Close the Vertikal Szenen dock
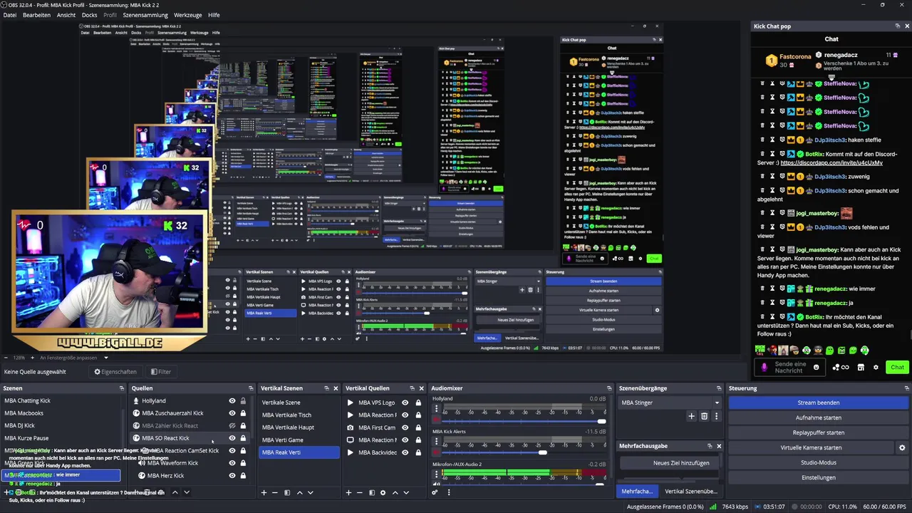Viewport: 912px width, 513px height. coord(336,388)
